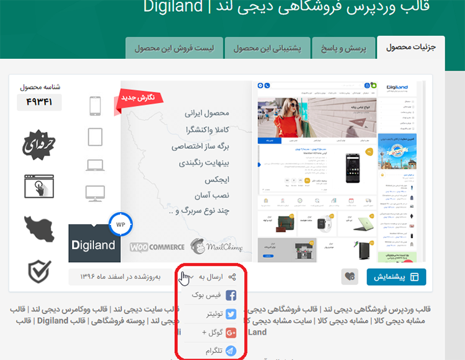Screen dimensions: 465x360
Task: Click the چند نوع سربرگ و .. text
Action: point(199,211)
